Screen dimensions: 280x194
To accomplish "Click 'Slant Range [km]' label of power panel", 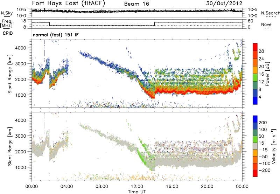I will click(x=10, y=74).
